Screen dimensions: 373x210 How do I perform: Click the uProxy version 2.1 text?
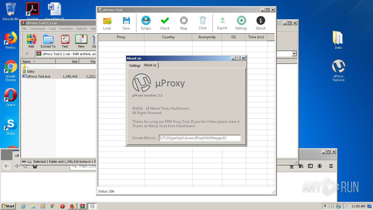click(147, 95)
